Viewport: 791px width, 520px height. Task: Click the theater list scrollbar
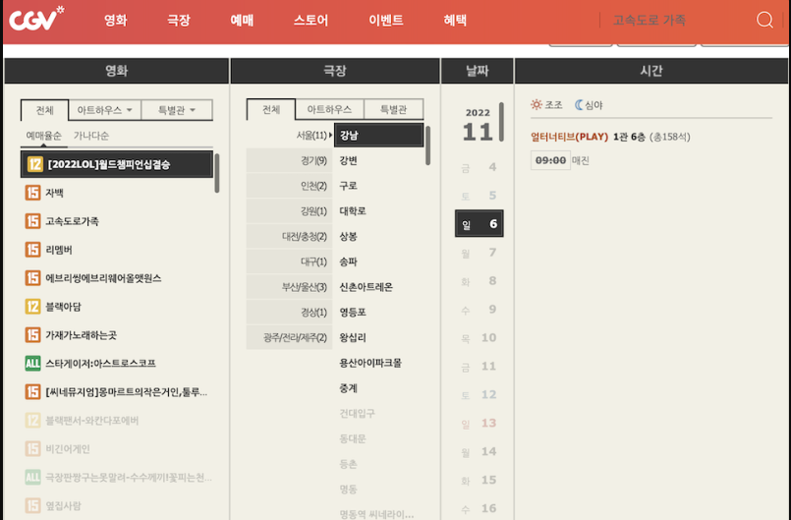click(x=427, y=145)
